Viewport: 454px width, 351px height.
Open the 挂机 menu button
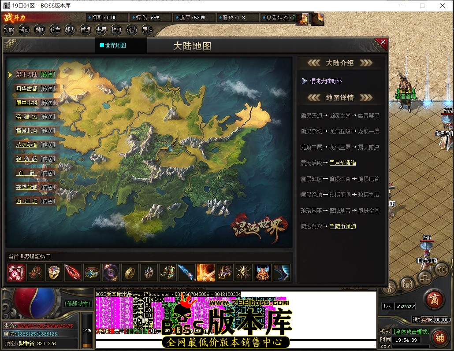116,30
